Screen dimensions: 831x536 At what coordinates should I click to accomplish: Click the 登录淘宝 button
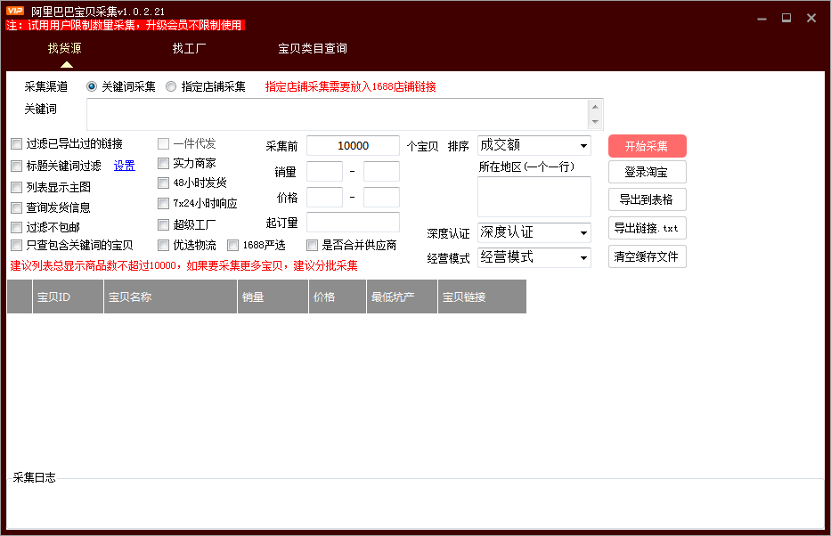648,172
